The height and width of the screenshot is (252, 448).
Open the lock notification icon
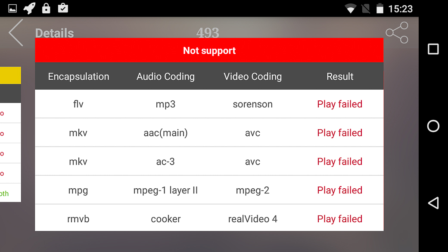[x=46, y=8]
